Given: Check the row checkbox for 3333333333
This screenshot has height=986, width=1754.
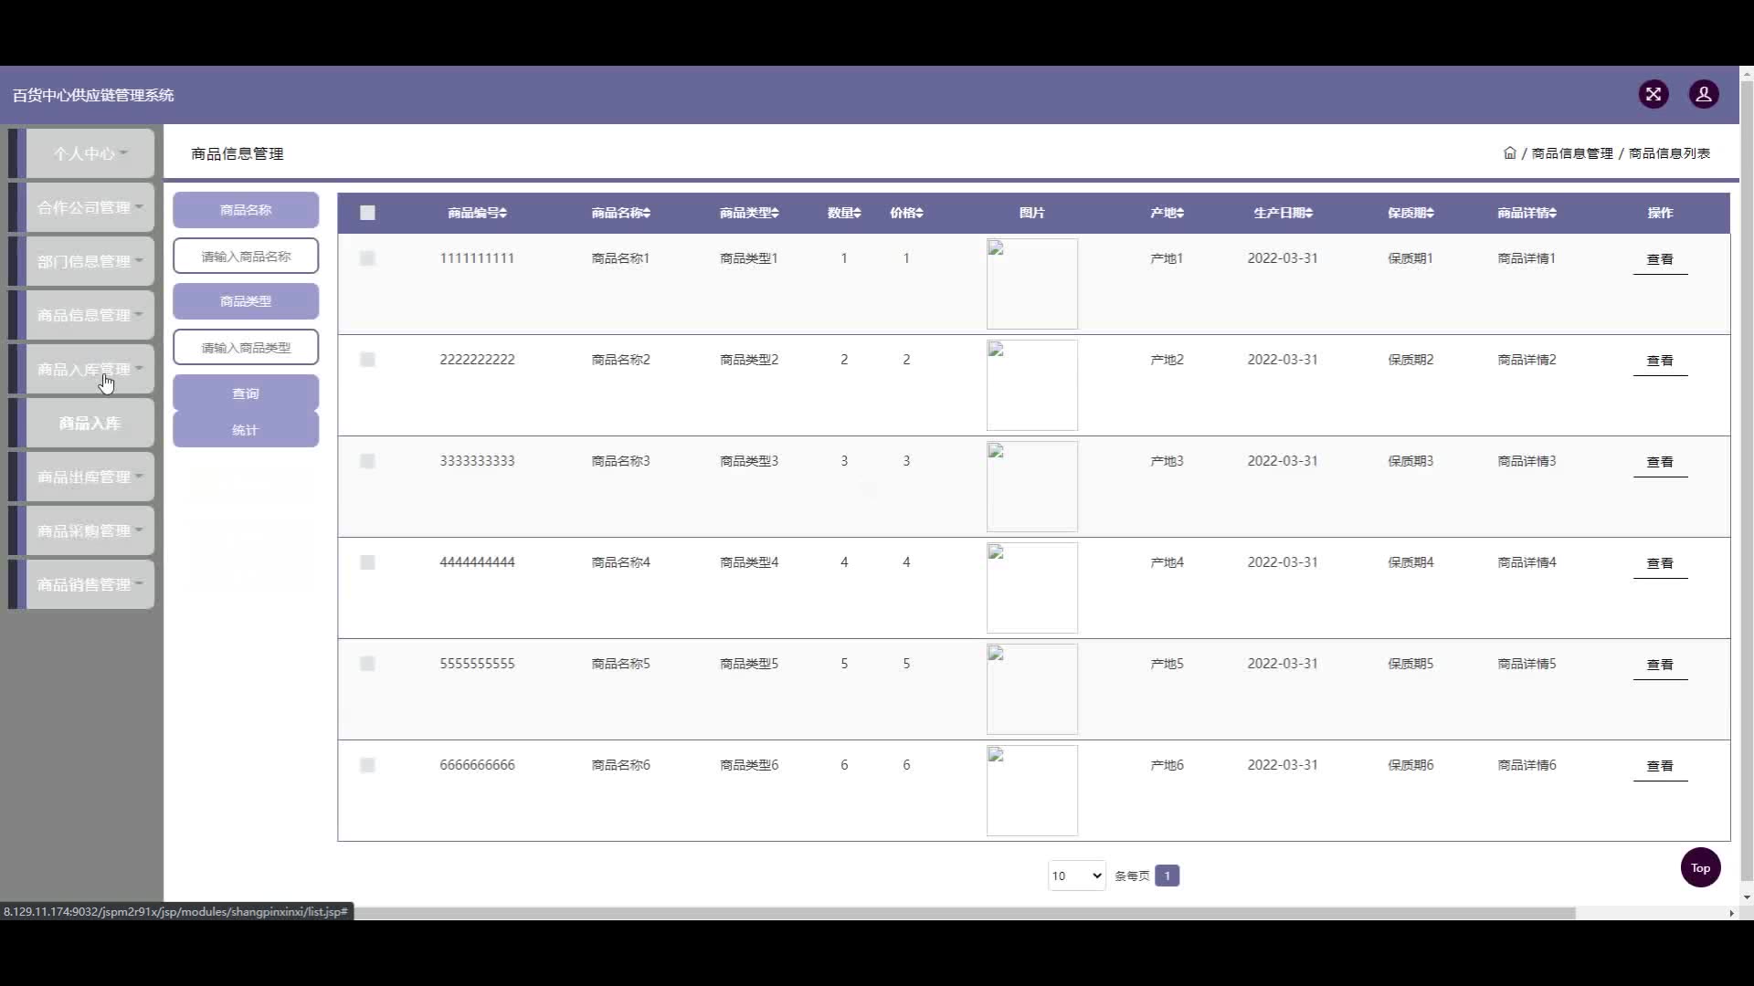Looking at the screenshot, I should pos(367,461).
